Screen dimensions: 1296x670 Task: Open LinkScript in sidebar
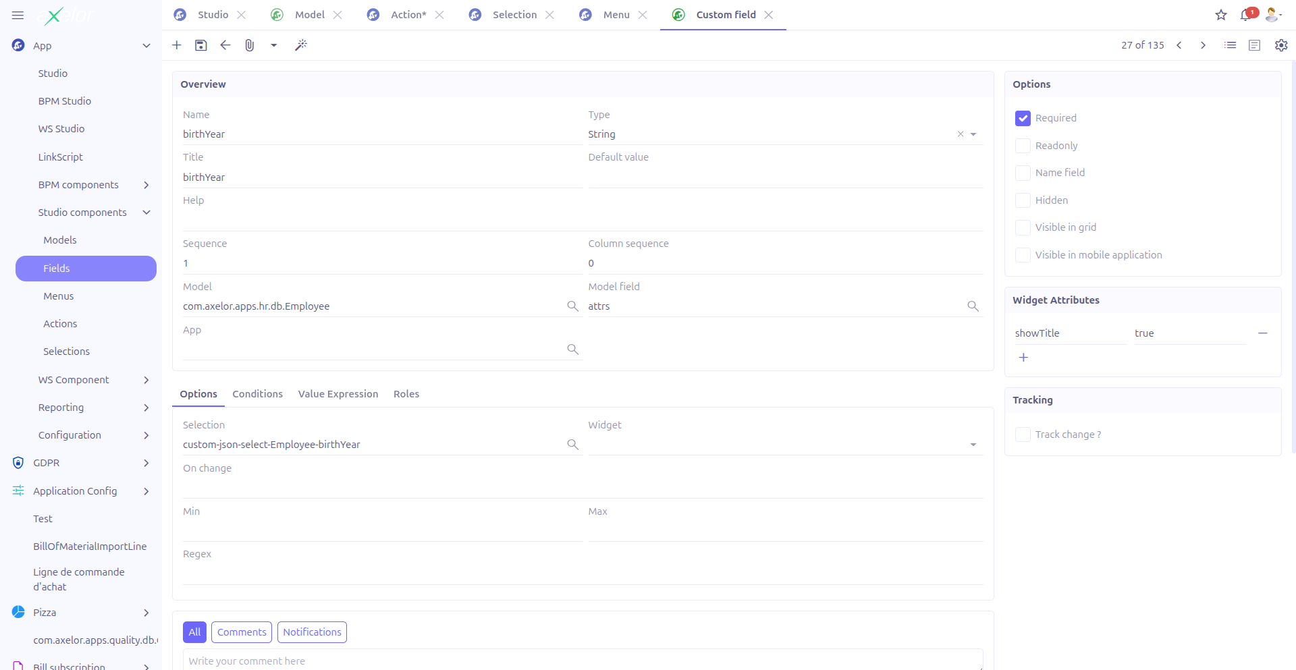(x=61, y=157)
